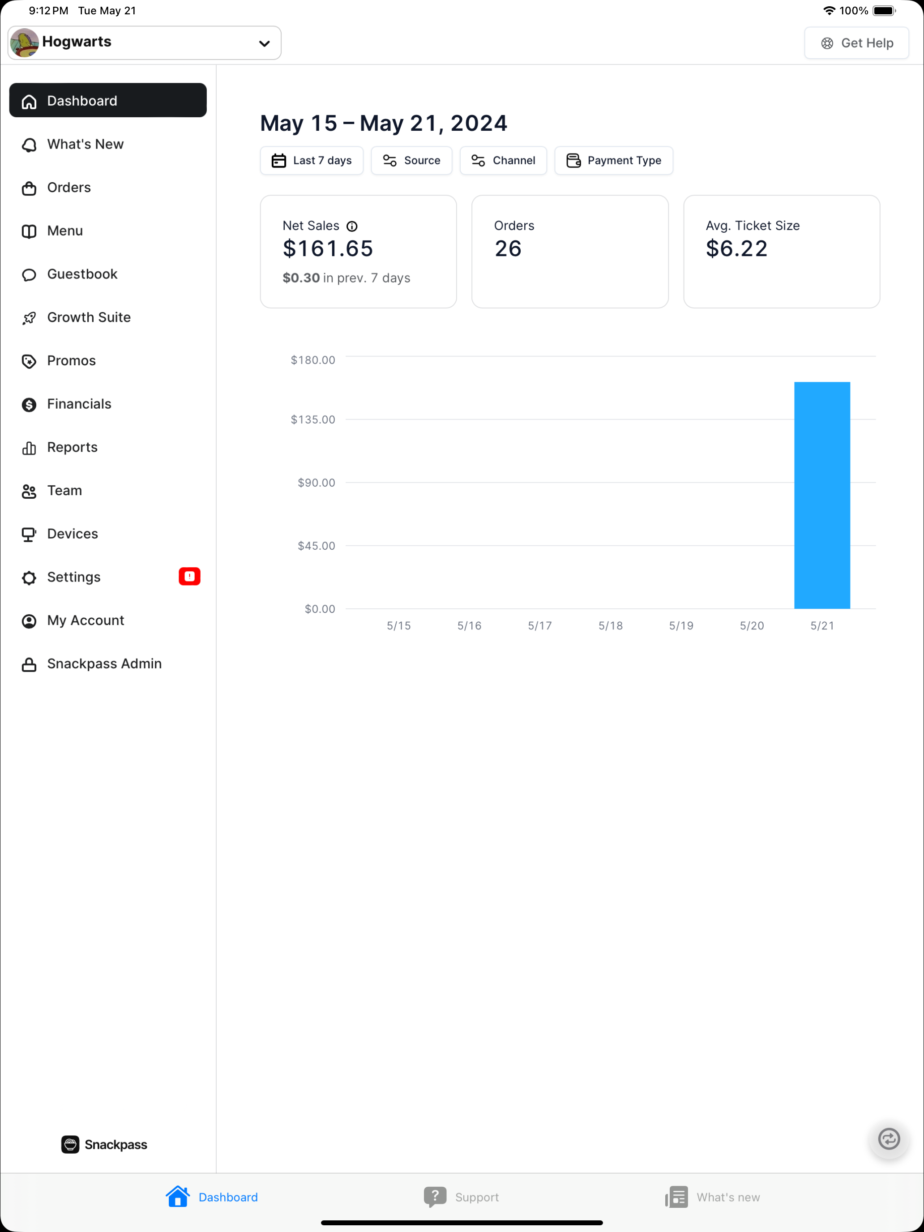
Task: Click the Dashboard home icon in sidebar
Action: click(29, 101)
